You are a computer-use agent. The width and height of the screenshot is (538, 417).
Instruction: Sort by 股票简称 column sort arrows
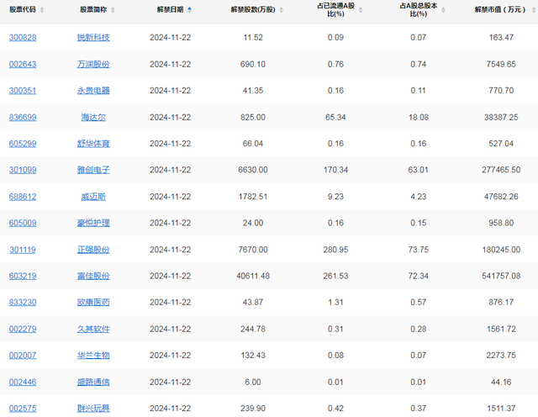point(113,10)
